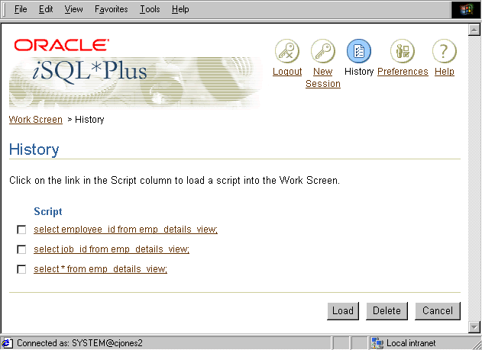This screenshot has height=350, width=482.
Task: Load script select * from emp_details_view
Action: pos(101,269)
